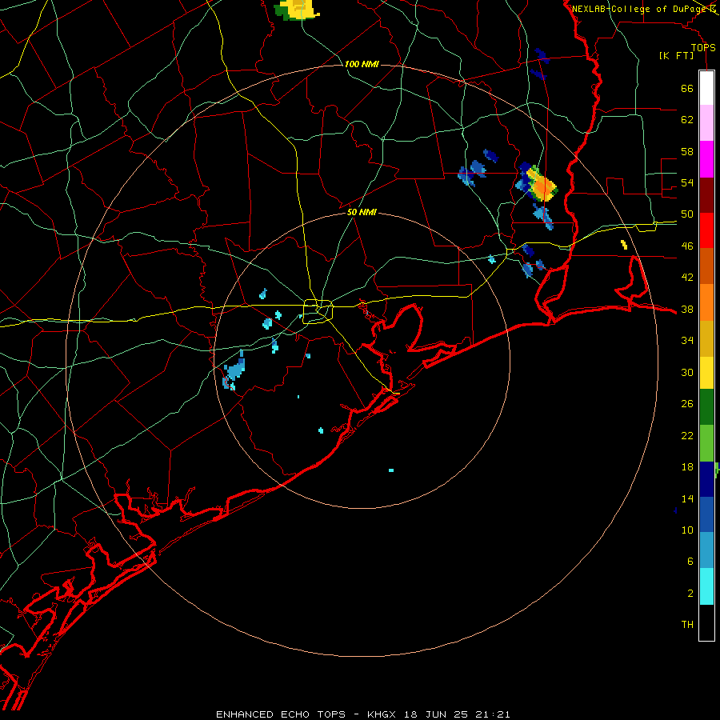Click the "46" legend value
The image size is (720, 720).
tap(687, 246)
